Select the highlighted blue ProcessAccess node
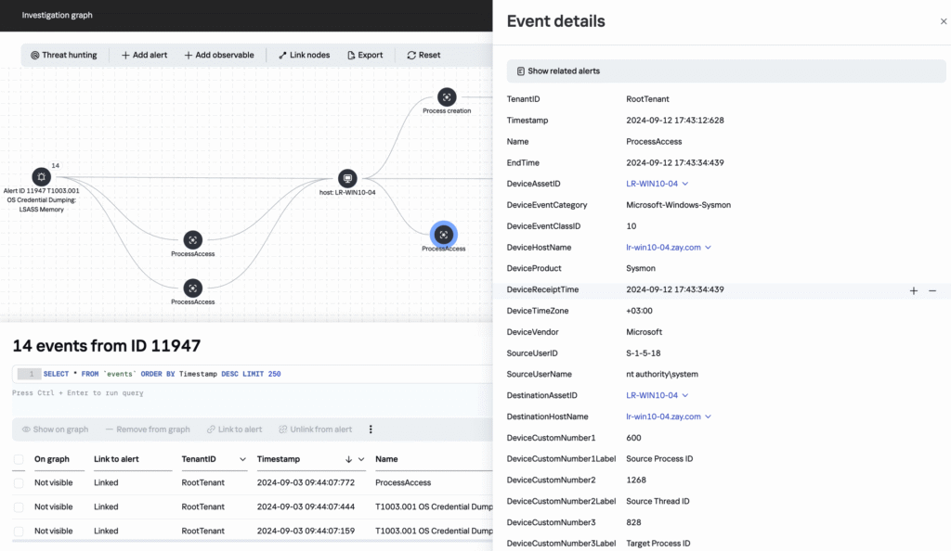Screen dimensions: 951x551 [x=444, y=235]
